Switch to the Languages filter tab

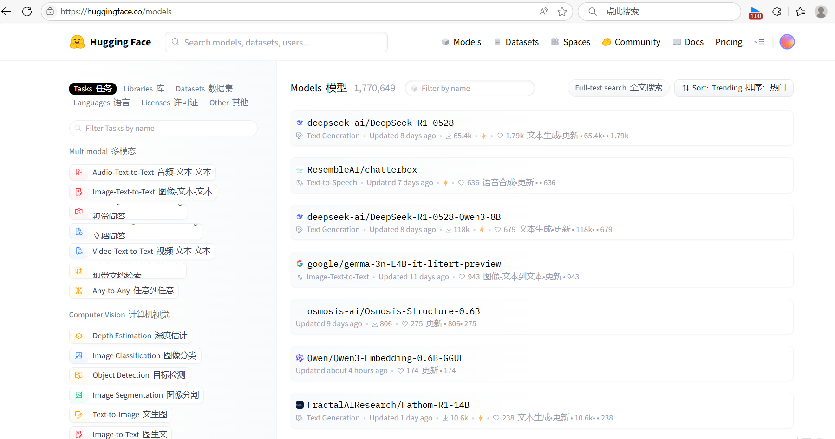(x=102, y=103)
